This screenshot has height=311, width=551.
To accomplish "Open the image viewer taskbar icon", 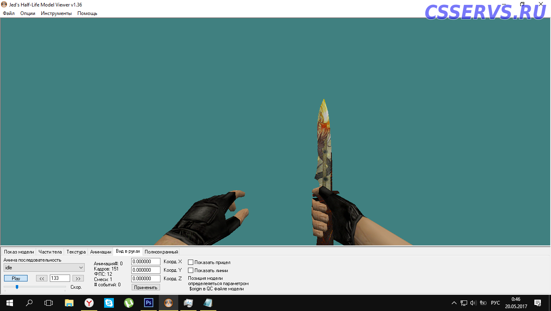I will point(188,302).
